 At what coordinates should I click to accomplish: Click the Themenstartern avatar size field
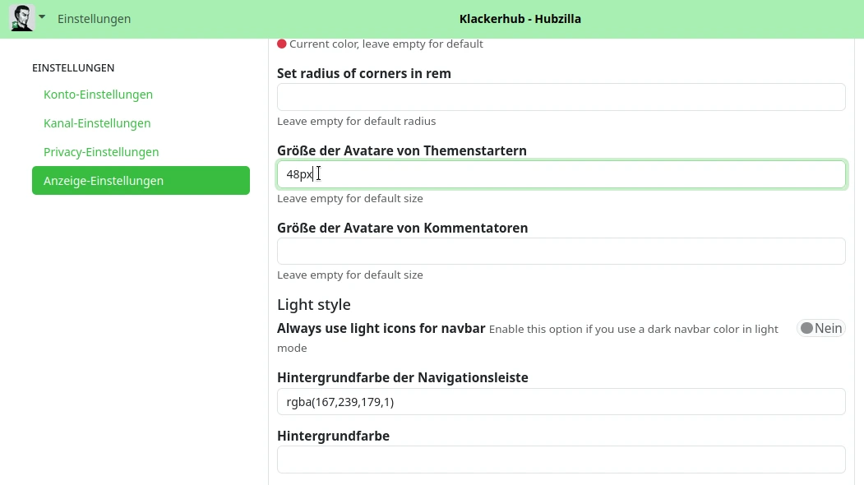561,174
